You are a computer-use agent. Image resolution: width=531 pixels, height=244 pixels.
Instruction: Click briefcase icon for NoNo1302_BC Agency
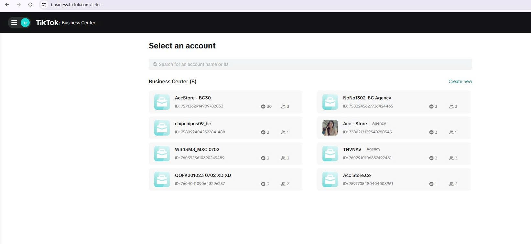click(330, 102)
